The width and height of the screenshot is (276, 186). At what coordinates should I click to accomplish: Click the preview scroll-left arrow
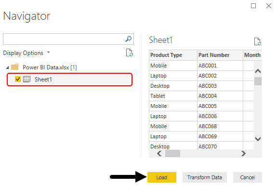159,153
